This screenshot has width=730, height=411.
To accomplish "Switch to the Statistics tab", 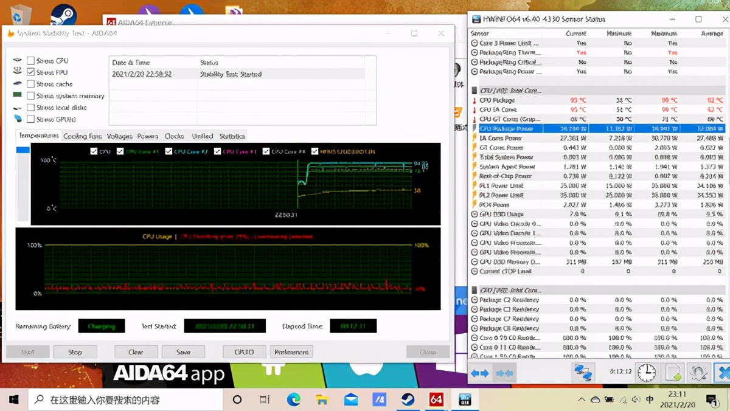I will tap(232, 136).
